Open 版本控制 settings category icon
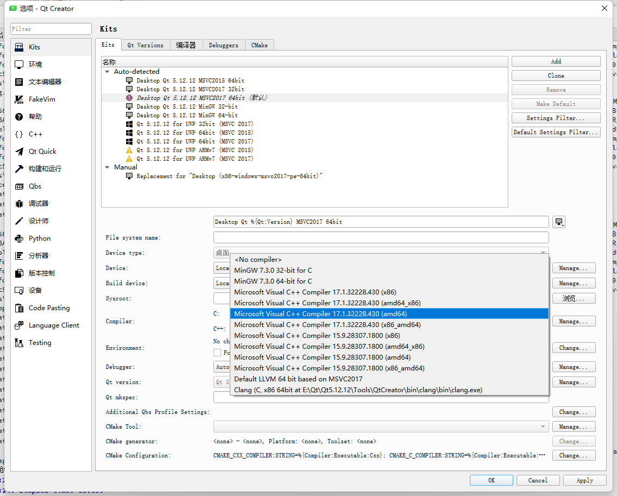The image size is (617, 496). coord(19,273)
